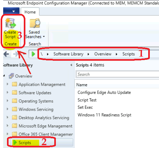Expand the Operating Systems folder
The width and height of the screenshot is (159, 148).
pos(7,101)
